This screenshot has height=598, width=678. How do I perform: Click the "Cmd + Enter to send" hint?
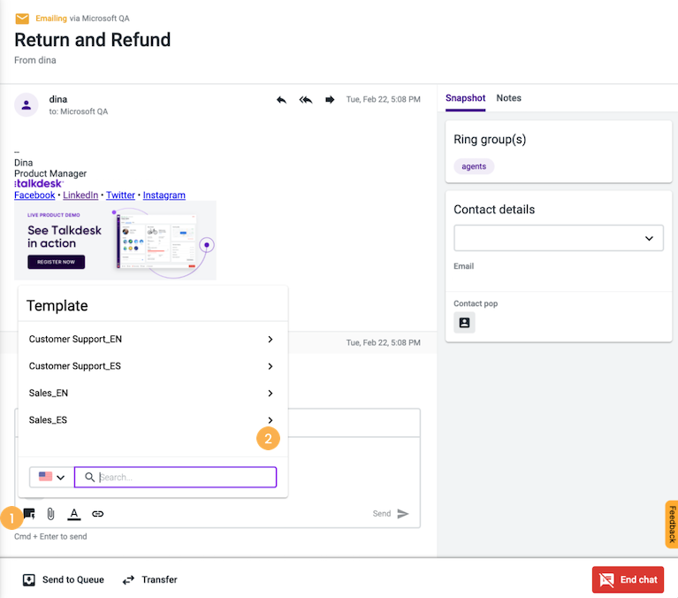[x=50, y=537]
